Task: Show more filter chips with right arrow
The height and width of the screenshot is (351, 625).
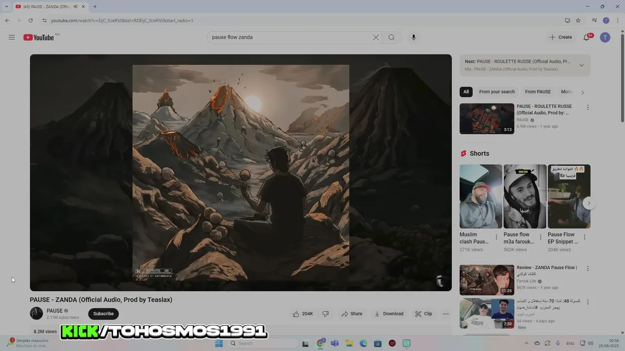Action: (582, 92)
